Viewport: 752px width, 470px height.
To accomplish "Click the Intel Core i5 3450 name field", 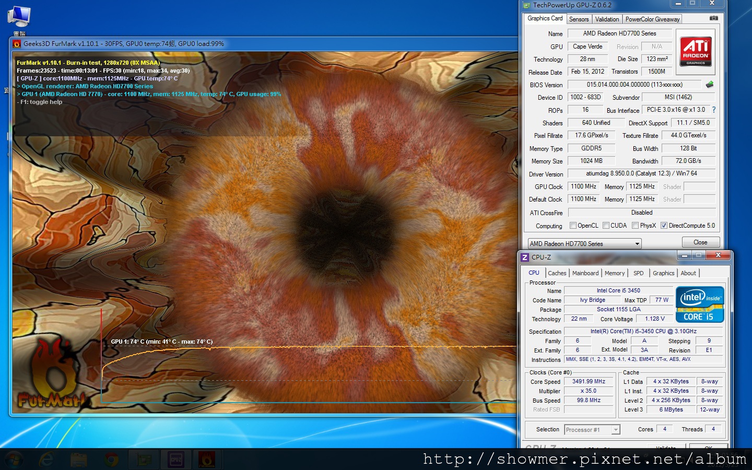I will tap(618, 290).
